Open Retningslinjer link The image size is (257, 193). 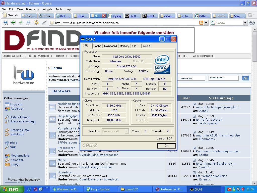coord(20,130)
